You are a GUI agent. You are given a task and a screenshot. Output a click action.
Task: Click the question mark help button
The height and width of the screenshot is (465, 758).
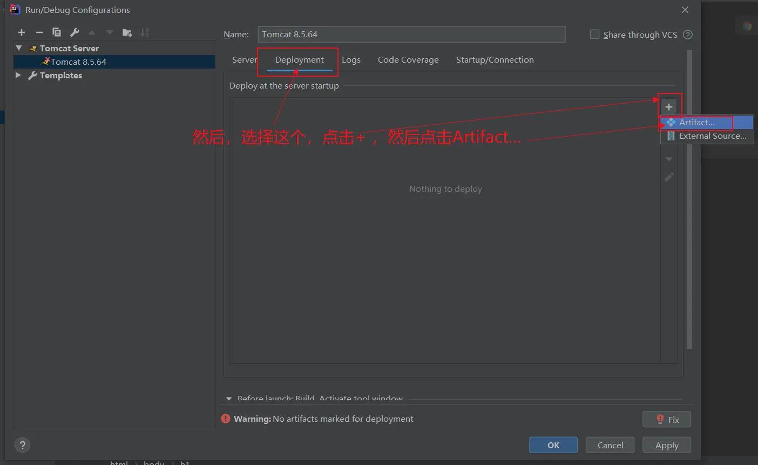click(22, 445)
